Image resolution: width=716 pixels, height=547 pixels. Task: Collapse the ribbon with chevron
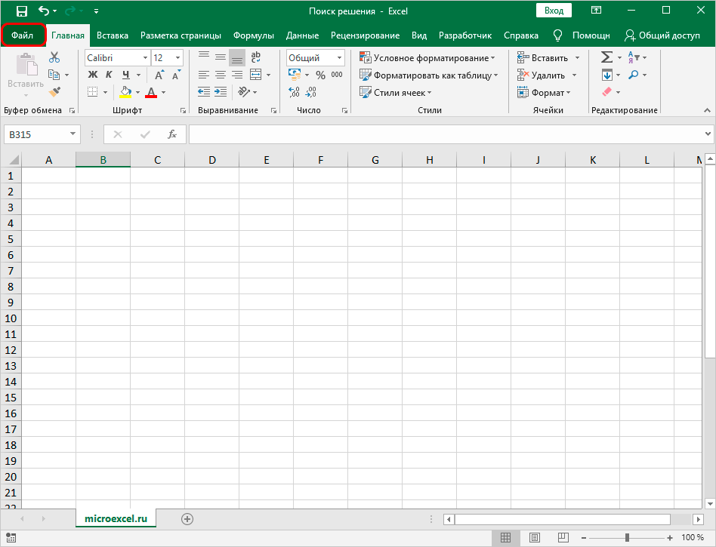(707, 110)
